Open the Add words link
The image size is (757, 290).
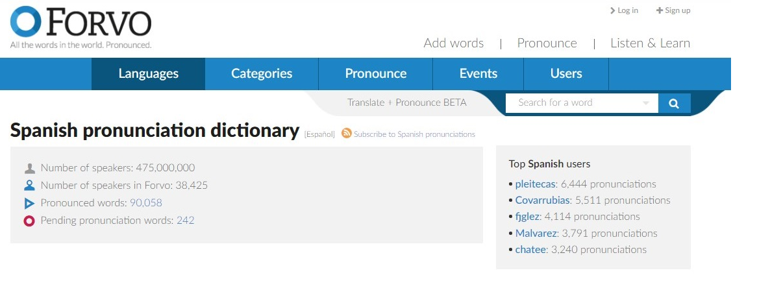[x=453, y=43]
